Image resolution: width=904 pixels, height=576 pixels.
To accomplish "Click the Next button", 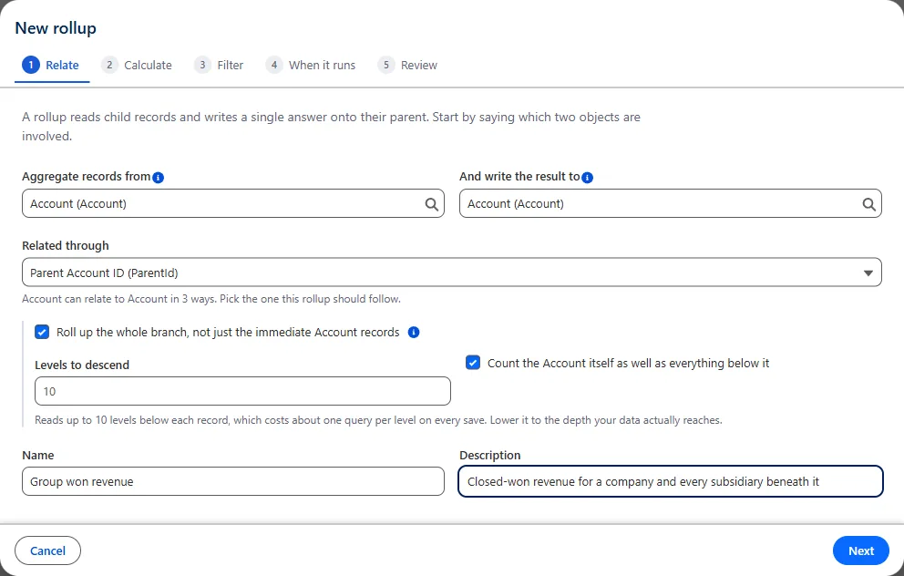I will pyautogui.click(x=861, y=550).
